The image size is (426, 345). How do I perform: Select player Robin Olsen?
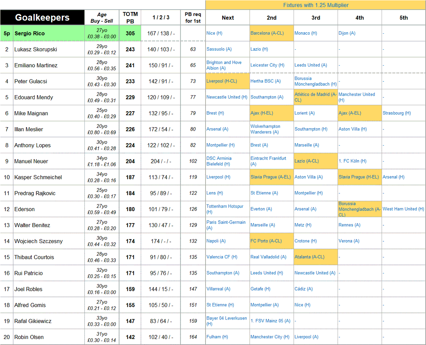(x=29, y=337)
